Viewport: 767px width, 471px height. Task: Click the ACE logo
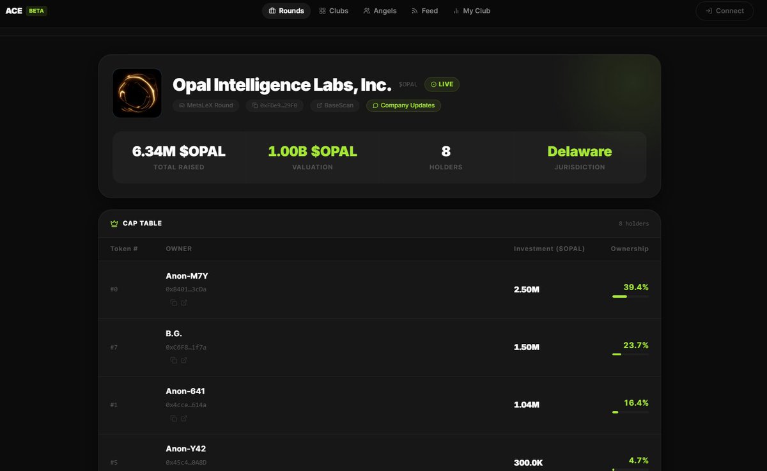tap(13, 11)
